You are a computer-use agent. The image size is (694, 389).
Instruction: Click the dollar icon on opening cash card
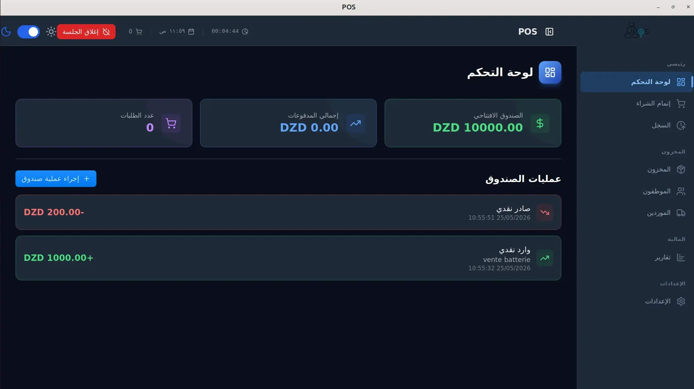[540, 123]
